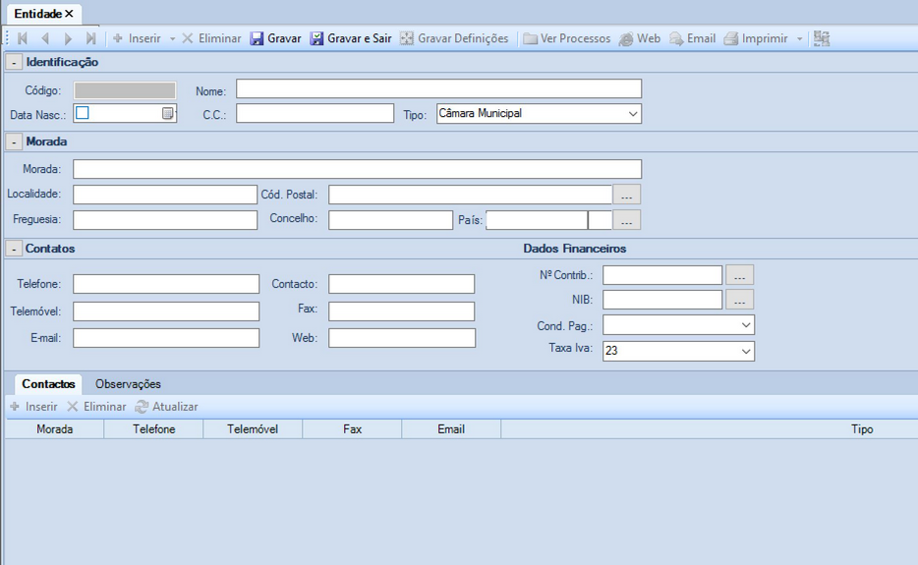918x565 pixels.
Task: Switch to the Contactos tab
Action: (48, 384)
